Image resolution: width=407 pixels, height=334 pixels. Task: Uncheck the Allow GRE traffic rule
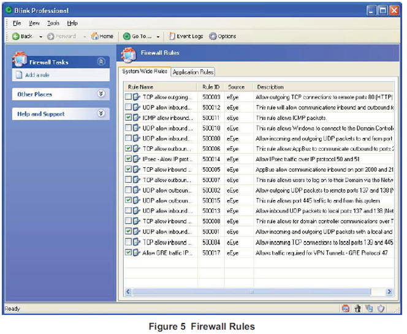point(128,252)
